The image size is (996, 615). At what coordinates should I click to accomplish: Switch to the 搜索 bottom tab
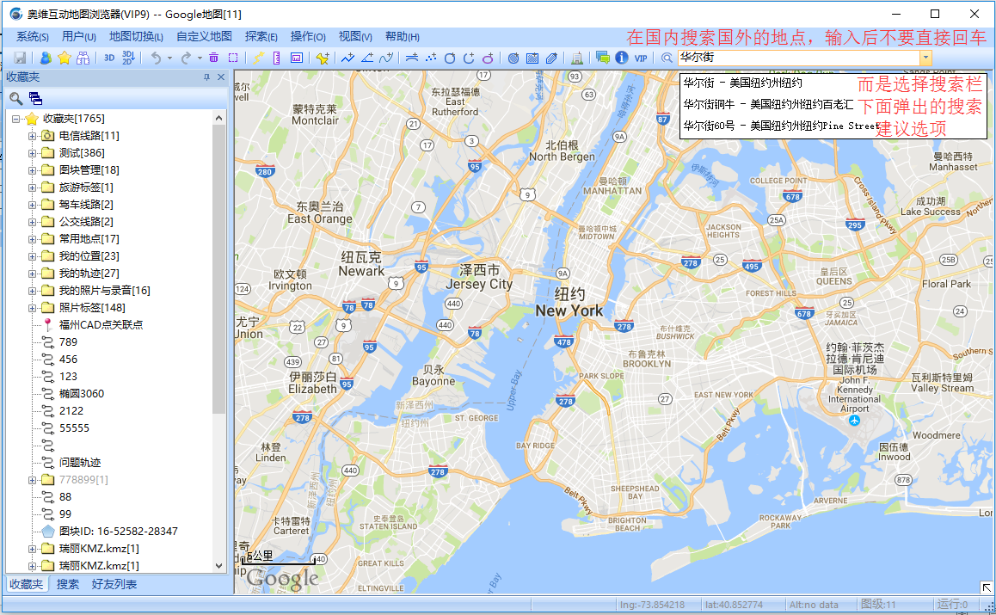point(68,585)
